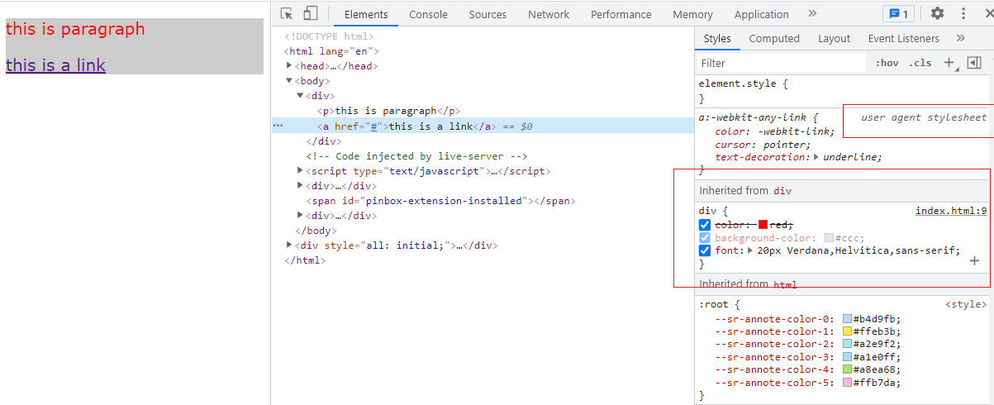This screenshot has height=405, width=994.
Task: Open the DevTools three-dot menu
Action: coord(963,13)
